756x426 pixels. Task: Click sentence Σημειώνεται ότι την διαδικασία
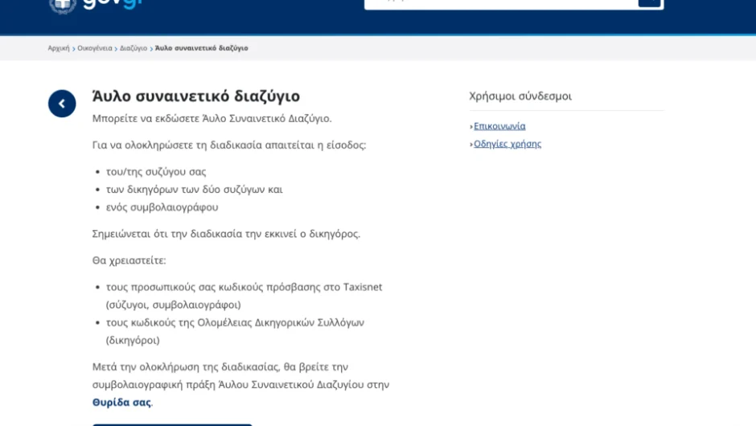click(x=226, y=234)
